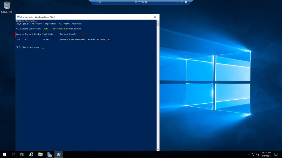The image size is (282, 158).
Task: Click the PowerShell scrollbar up arrow
Action: 158,21
